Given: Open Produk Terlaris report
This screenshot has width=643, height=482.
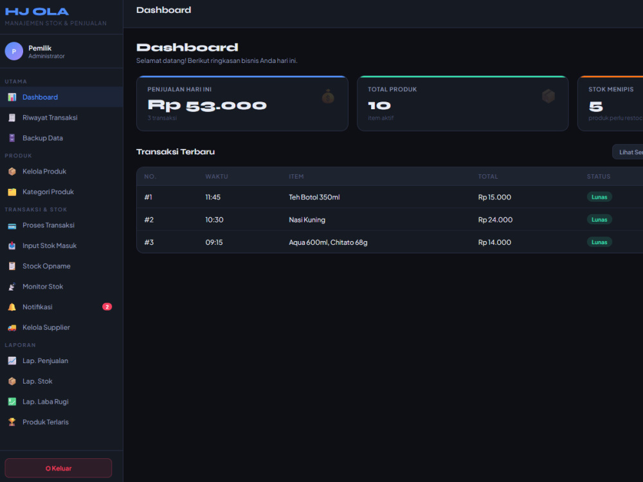Looking at the screenshot, I should (x=62, y=422).
